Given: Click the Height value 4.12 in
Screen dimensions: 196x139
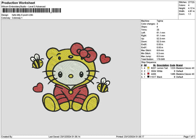Looking at the screenshot, I should (x=191, y=8).
